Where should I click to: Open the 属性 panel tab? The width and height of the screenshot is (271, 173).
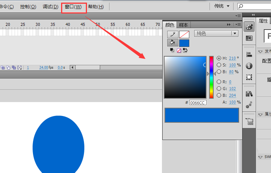pyautogui.click(x=263, y=21)
